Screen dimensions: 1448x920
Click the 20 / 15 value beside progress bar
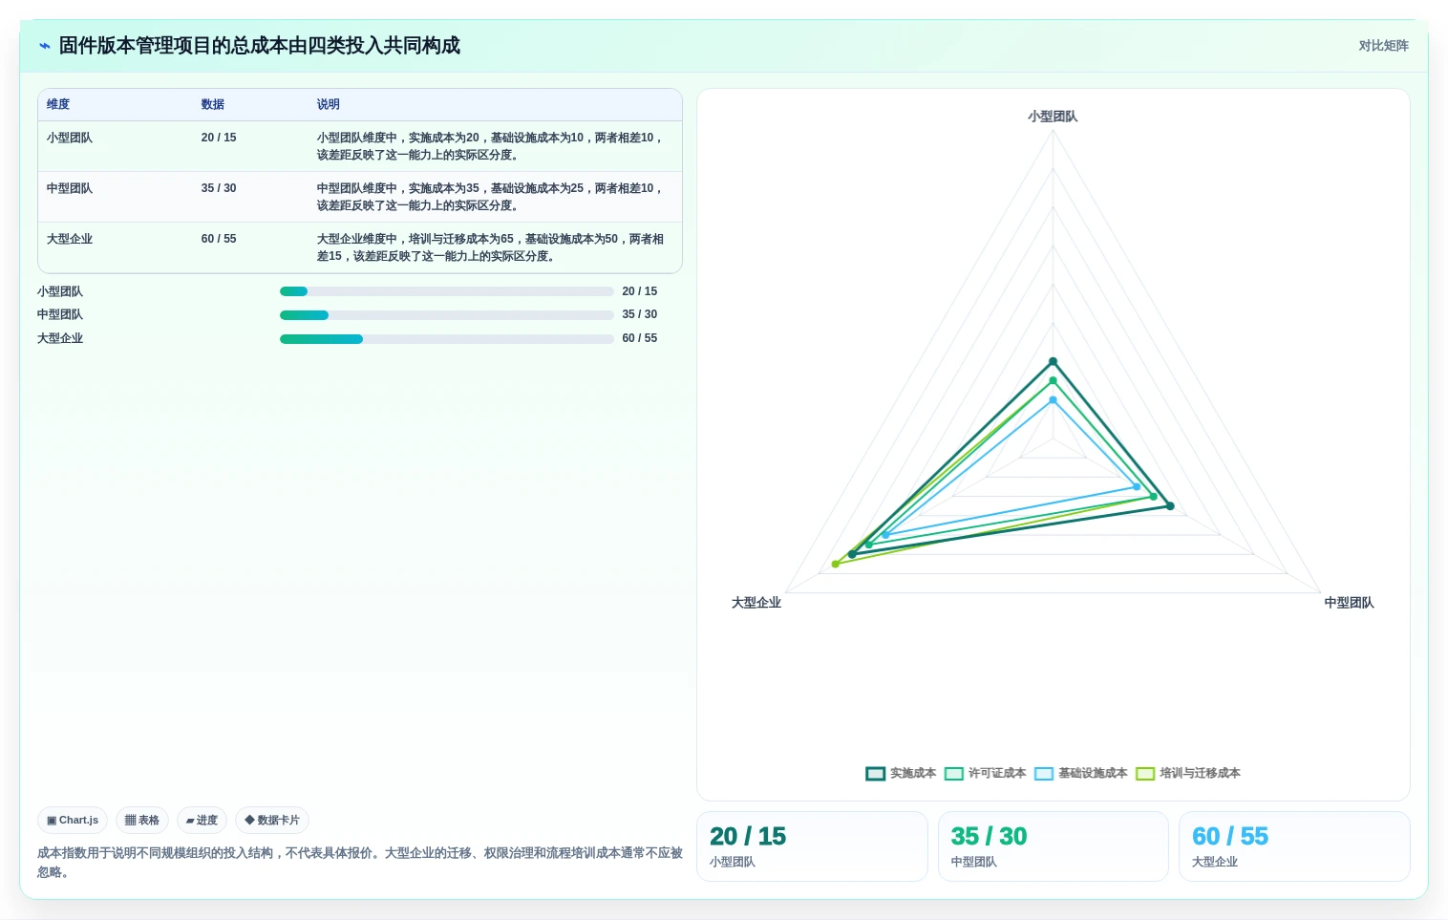[640, 291]
